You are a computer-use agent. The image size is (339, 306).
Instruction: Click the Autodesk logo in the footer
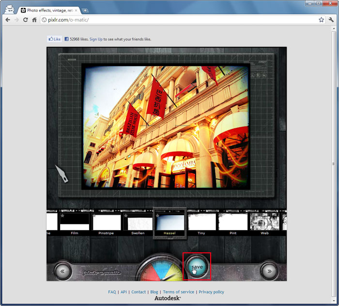pyautogui.click(x=168, y=298)
